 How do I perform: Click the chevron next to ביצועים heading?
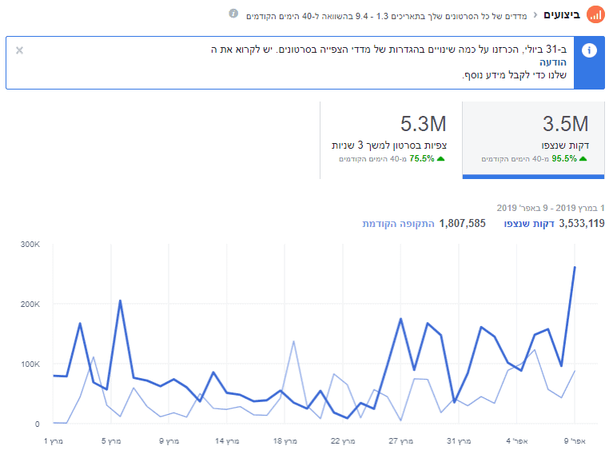[x=535, y=15]
